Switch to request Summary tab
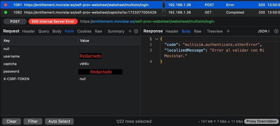The width and height of the screenshot is (280, 126). (116, 31)
